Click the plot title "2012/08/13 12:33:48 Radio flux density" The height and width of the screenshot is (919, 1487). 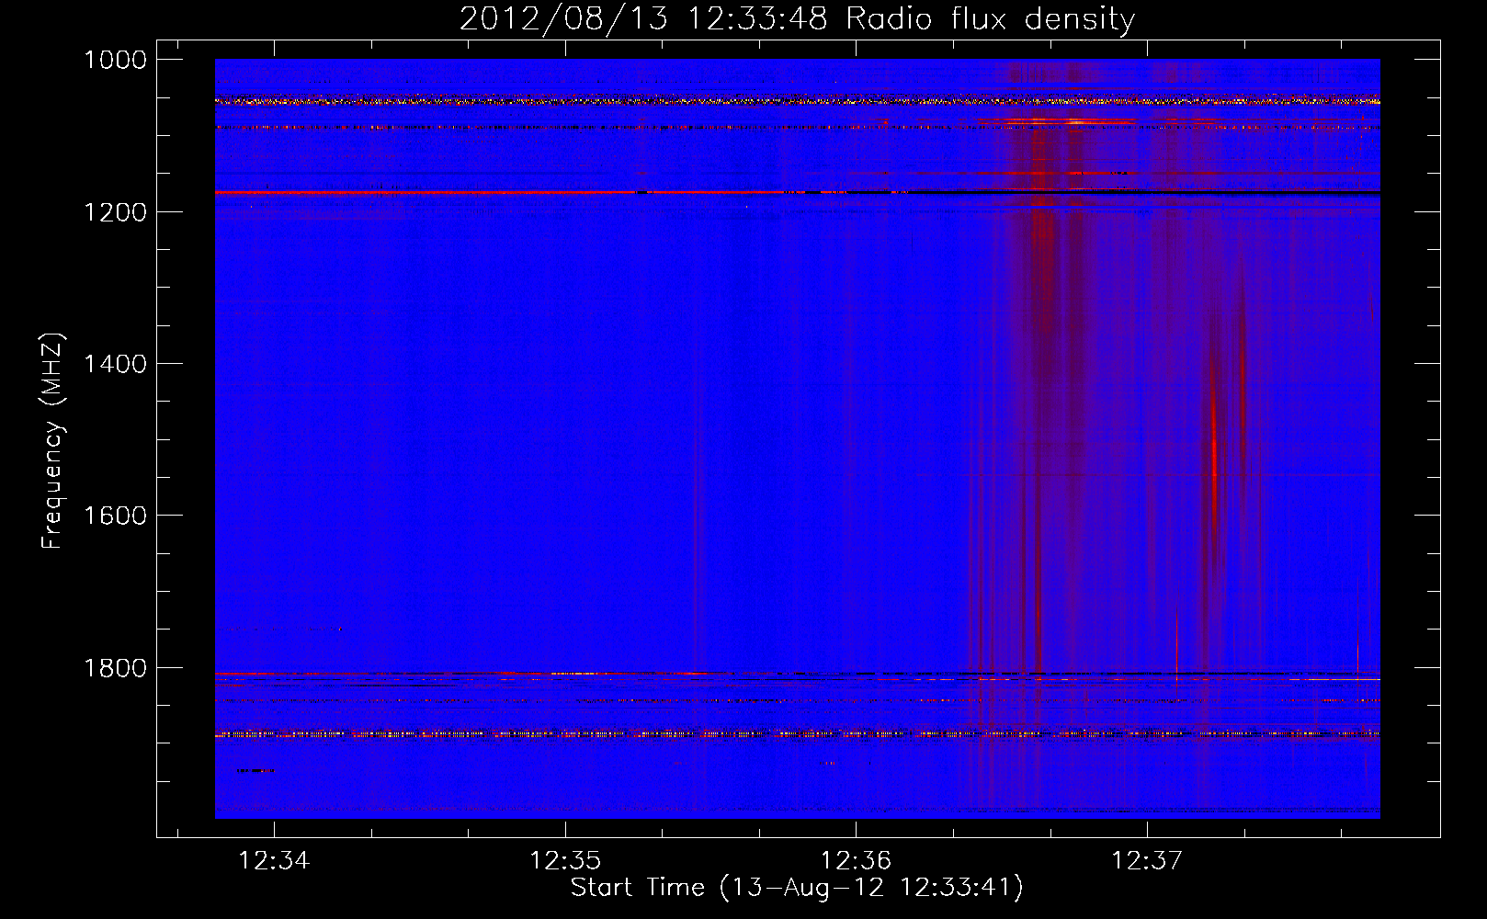pos(797,18)
